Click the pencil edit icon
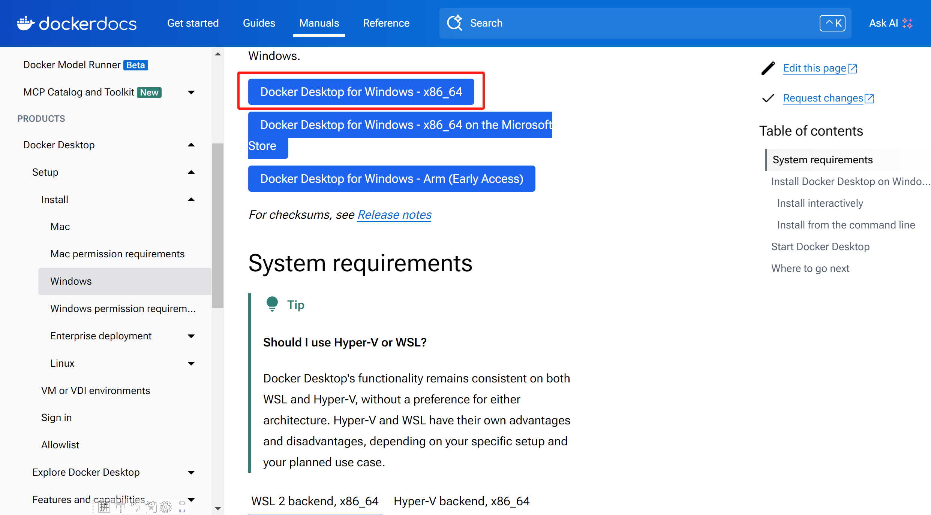This screenshot has height=515, width=931. 768,68
